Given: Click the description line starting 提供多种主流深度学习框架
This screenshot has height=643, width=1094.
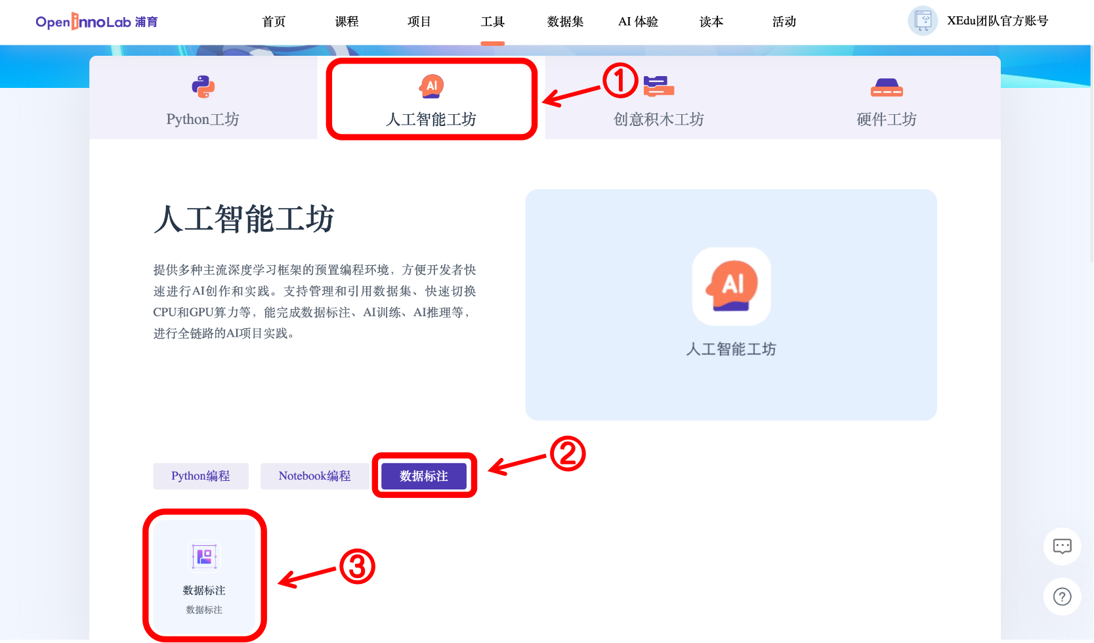Looking at the screenshot, I should [x=315, y=270].
